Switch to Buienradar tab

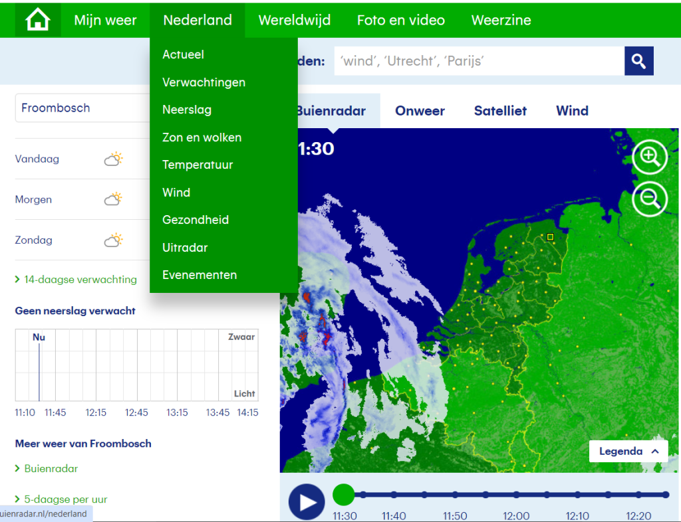coord(333,110)
